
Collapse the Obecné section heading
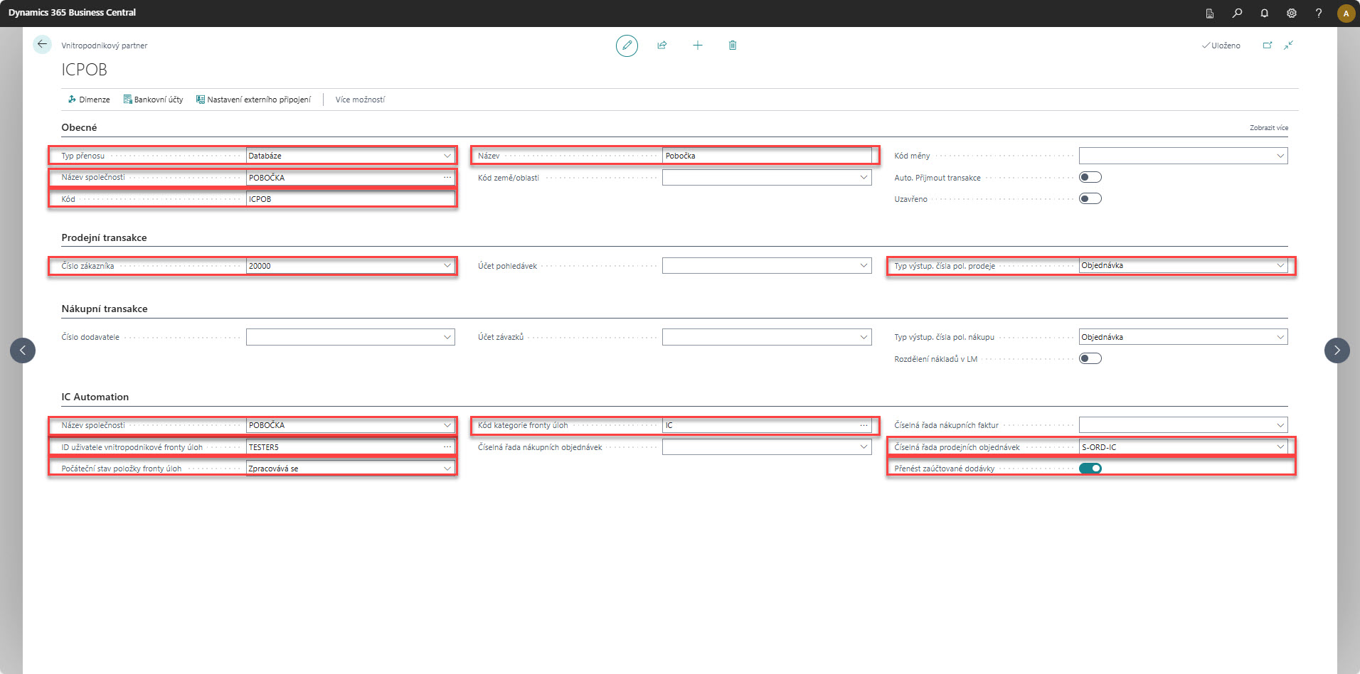pyautogui.click(x=79, y=127)
